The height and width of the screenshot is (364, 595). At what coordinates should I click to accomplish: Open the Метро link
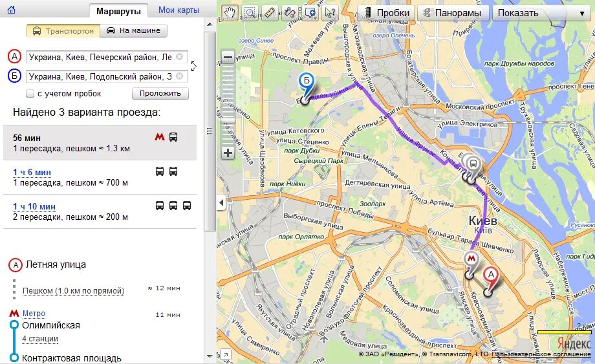[34, 314]
